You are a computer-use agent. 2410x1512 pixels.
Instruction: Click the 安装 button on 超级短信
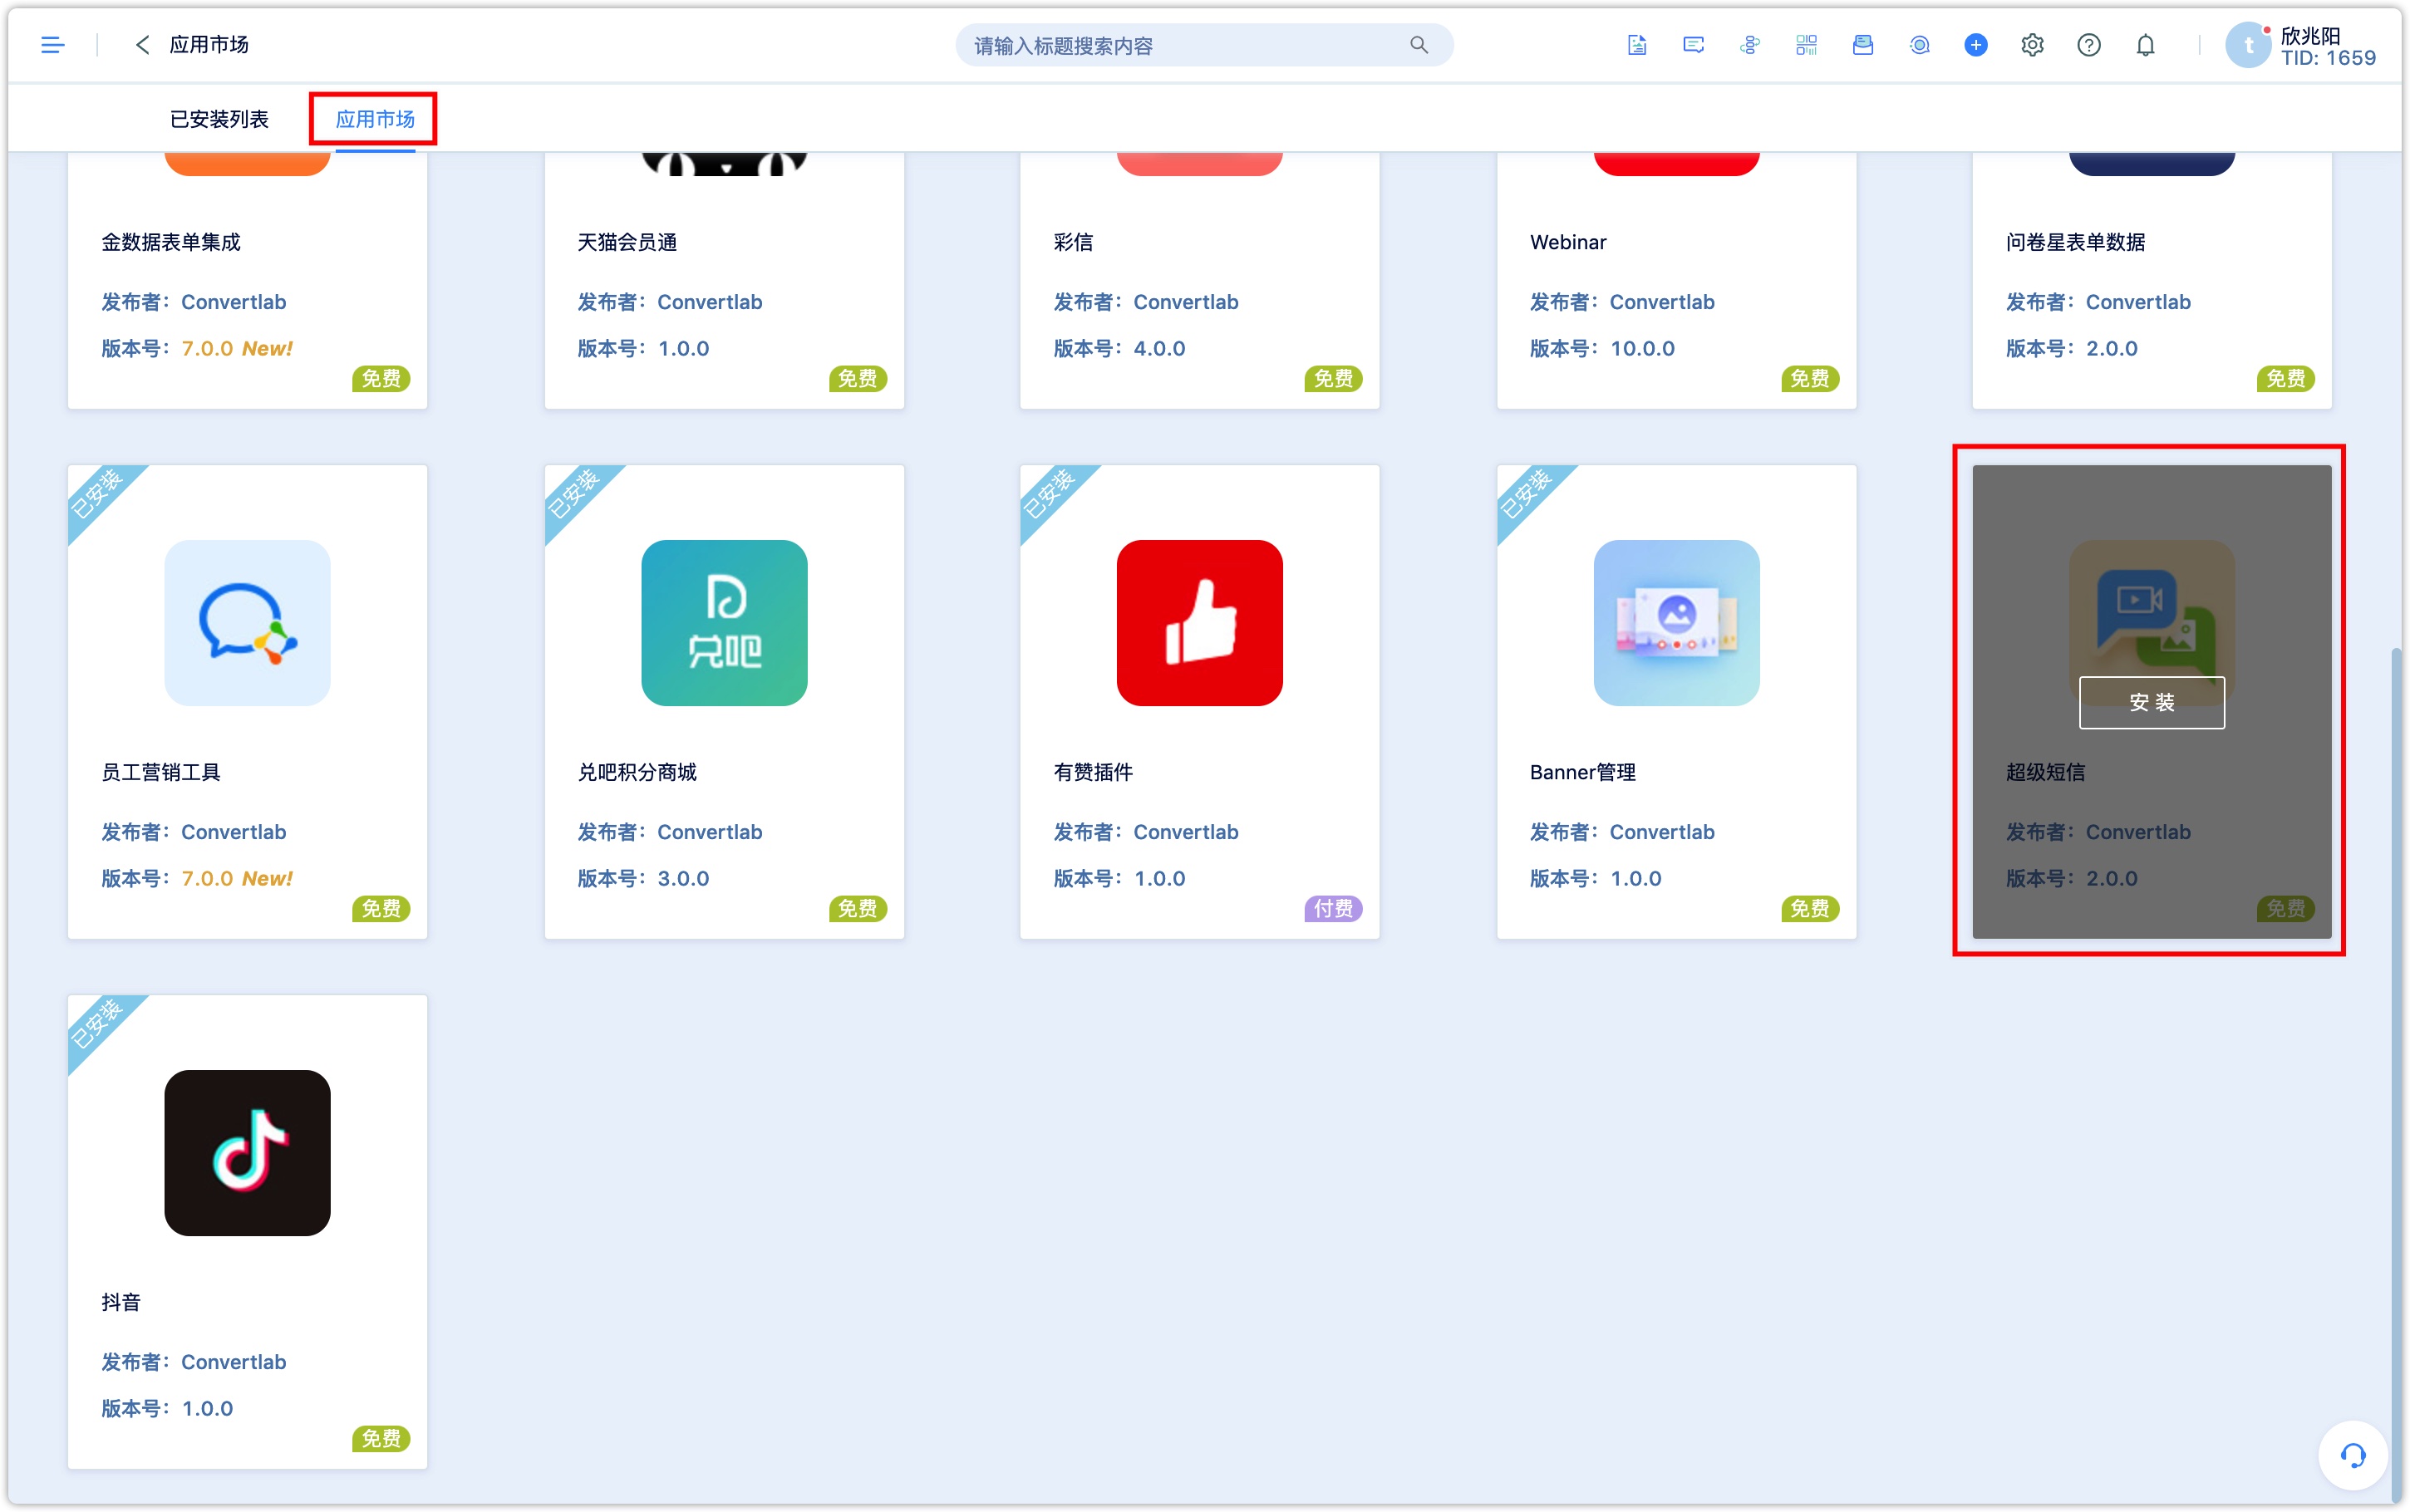2152,703
